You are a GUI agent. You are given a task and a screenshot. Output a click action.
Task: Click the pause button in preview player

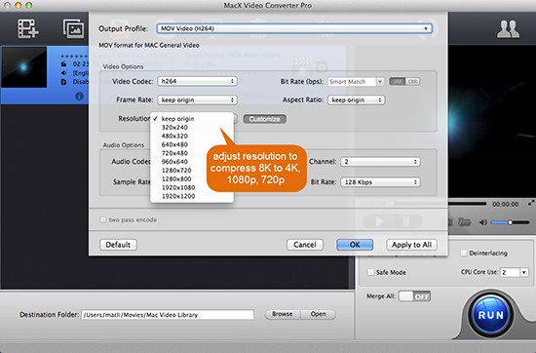point(405,222)
